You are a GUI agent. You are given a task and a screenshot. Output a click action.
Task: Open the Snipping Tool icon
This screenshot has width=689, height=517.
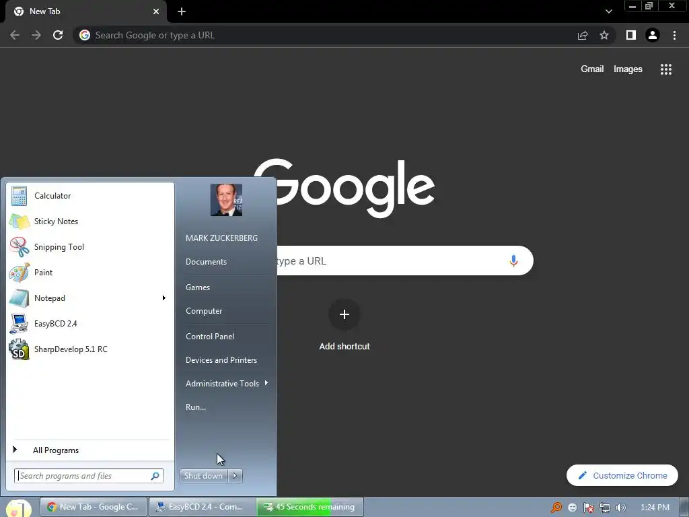(19, 247)
